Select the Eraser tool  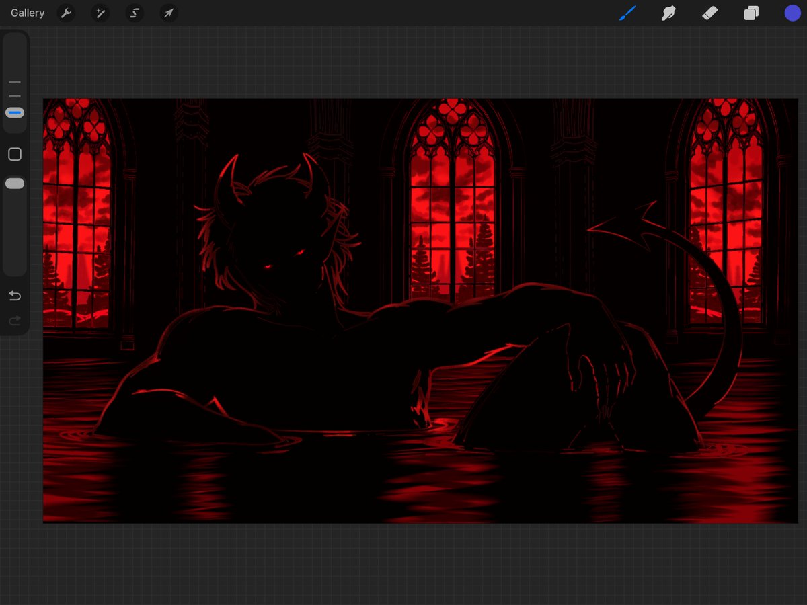pos(709,13)
